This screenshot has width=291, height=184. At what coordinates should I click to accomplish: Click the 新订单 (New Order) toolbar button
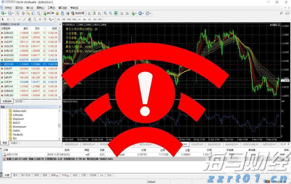pyautogui.click(x=49, y=13)
